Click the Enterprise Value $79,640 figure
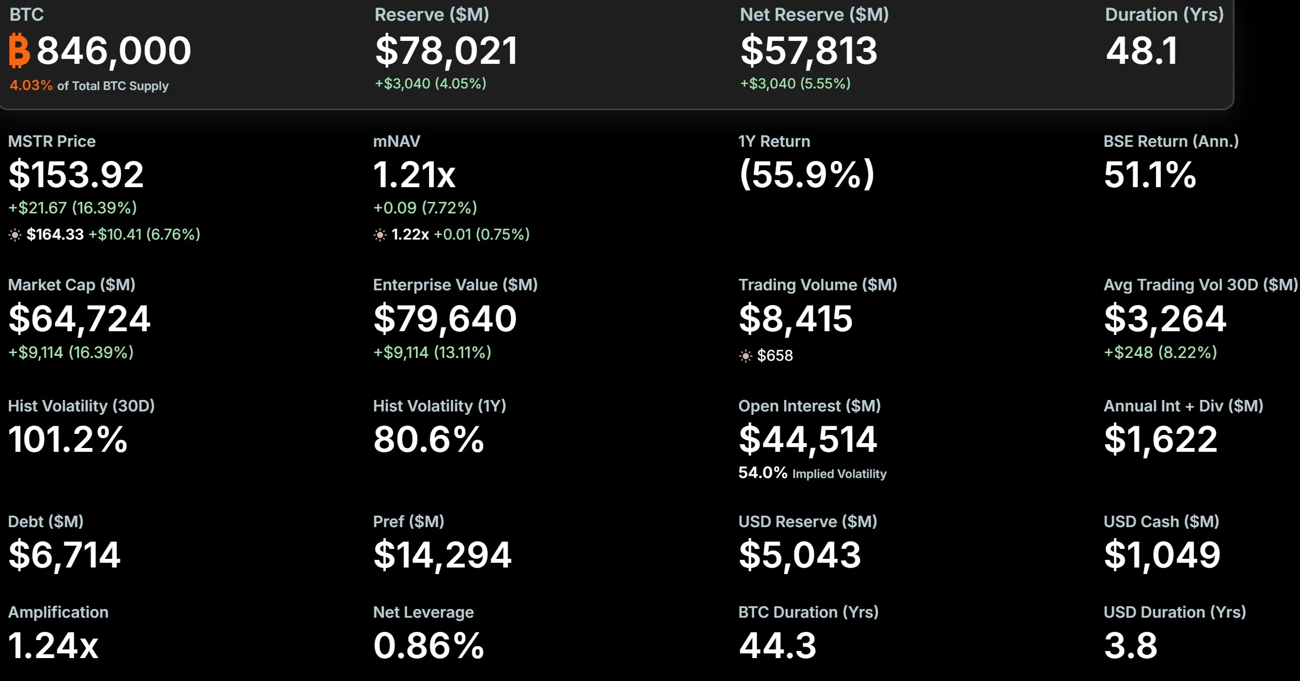Screen dimensions: 1300x681 click(x=445, y=319)
